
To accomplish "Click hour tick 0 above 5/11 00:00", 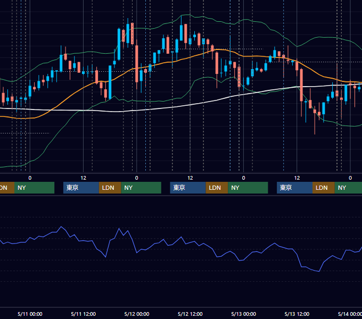I will 30,178.
